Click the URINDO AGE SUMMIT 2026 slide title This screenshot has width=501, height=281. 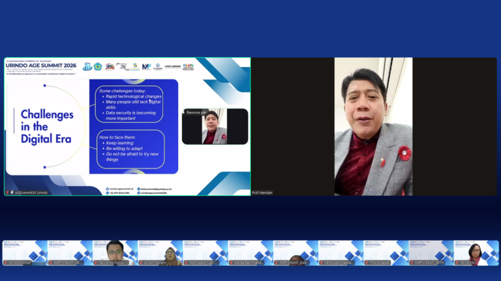41,66
